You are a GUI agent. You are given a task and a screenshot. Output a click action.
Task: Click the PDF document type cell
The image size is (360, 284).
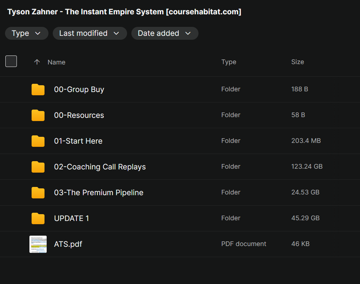click(244, 244)
